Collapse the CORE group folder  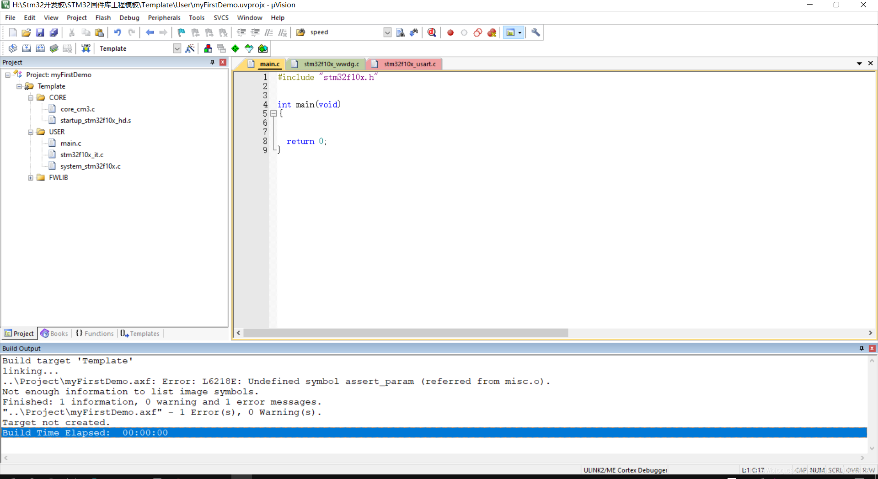[31, 98]
